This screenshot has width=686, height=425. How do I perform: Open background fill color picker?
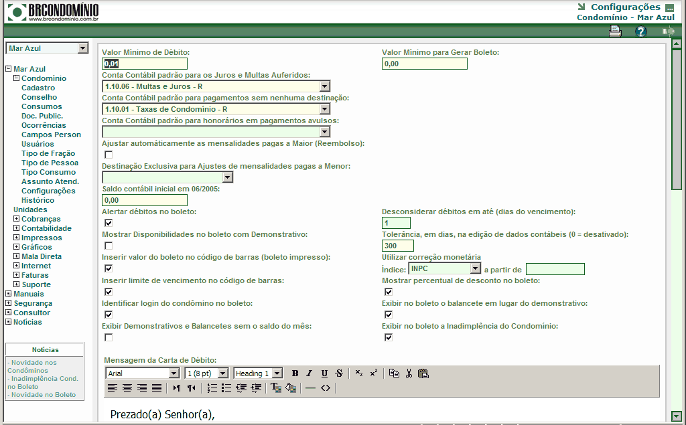pos(291,388)
